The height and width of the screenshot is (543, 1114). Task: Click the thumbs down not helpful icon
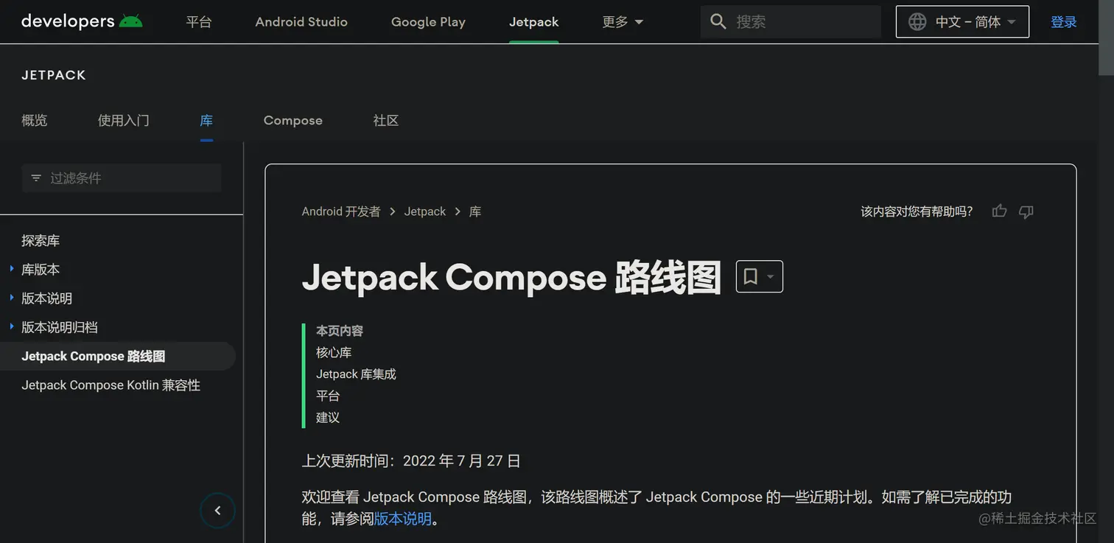1026,211
